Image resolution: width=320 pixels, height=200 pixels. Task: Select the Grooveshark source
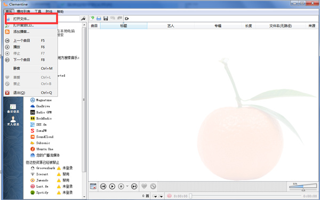43,168
